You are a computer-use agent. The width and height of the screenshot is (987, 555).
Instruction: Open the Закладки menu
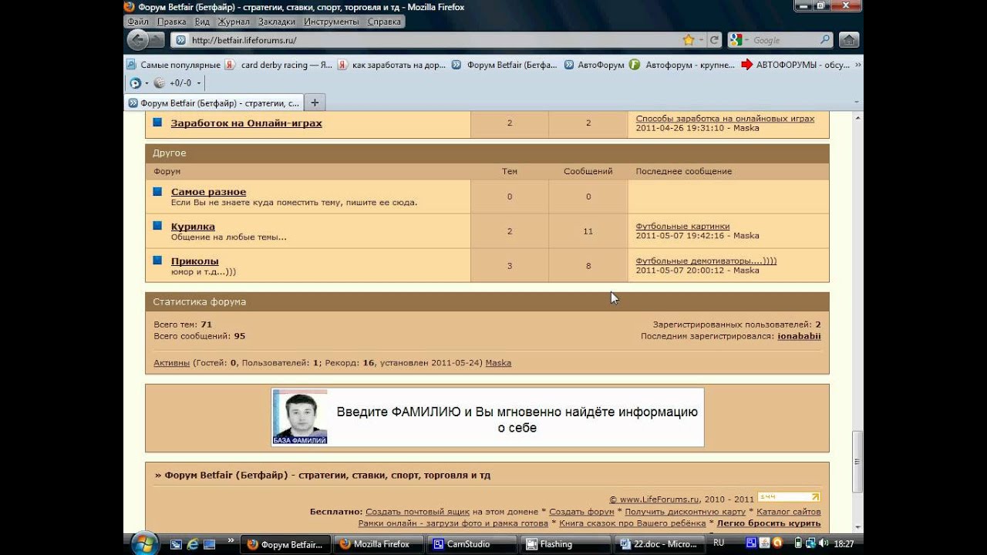point(277,22)
